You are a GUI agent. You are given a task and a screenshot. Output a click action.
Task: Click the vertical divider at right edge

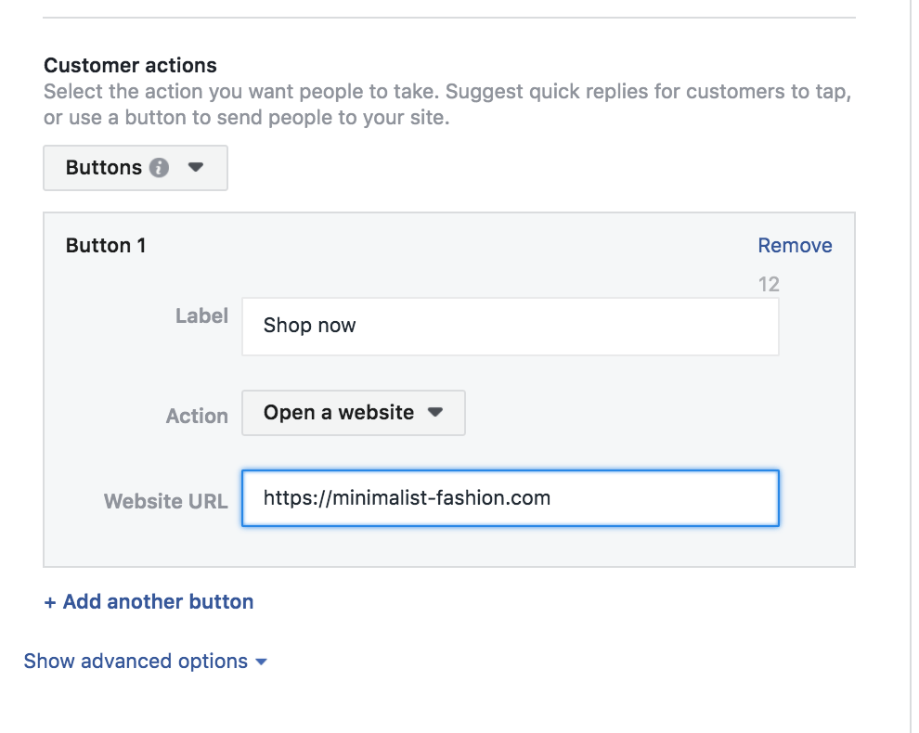pyautogui.click(x=911, y=371)
